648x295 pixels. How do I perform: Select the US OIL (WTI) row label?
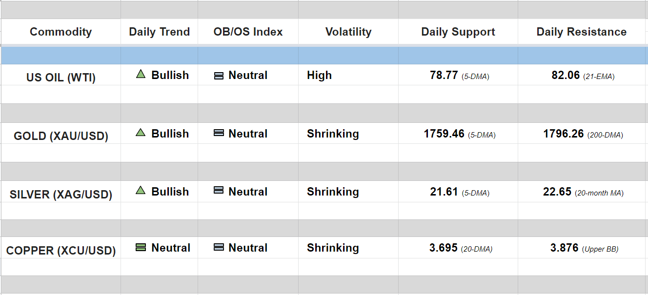[61, 78]
